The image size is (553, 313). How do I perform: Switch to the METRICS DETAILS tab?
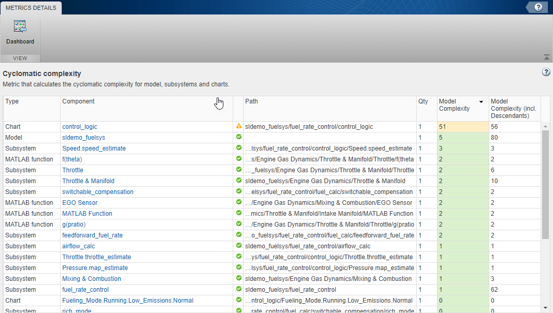click(x=31, y=7)
